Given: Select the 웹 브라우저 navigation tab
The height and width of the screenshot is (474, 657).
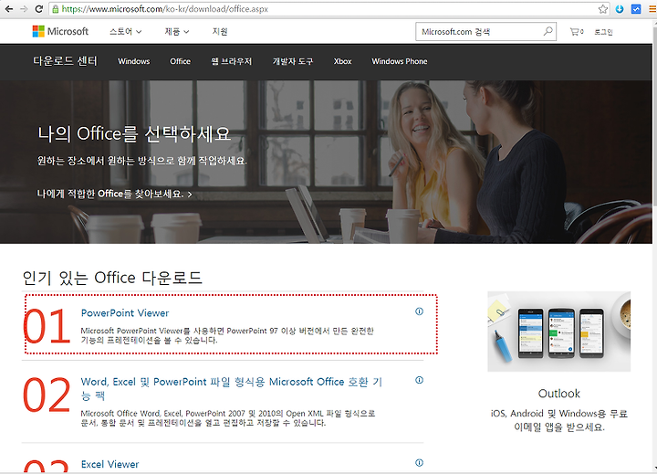Looking at the screenshot, I should (231, 61).
